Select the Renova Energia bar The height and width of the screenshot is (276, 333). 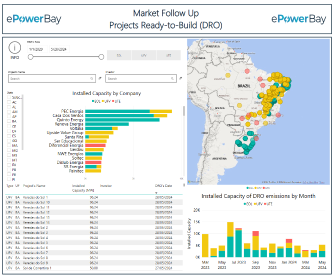click(107, 124)
